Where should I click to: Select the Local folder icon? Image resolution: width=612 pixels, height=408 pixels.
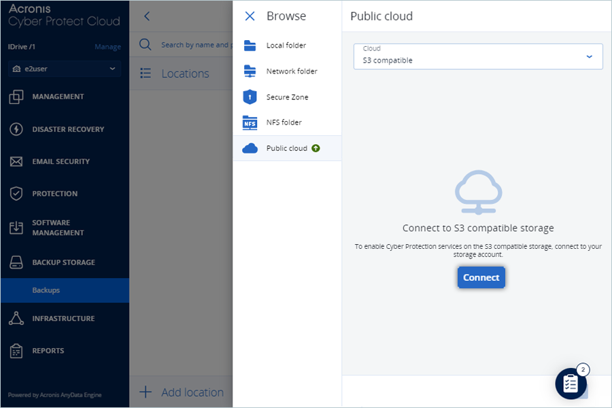(x=250, y=46)
